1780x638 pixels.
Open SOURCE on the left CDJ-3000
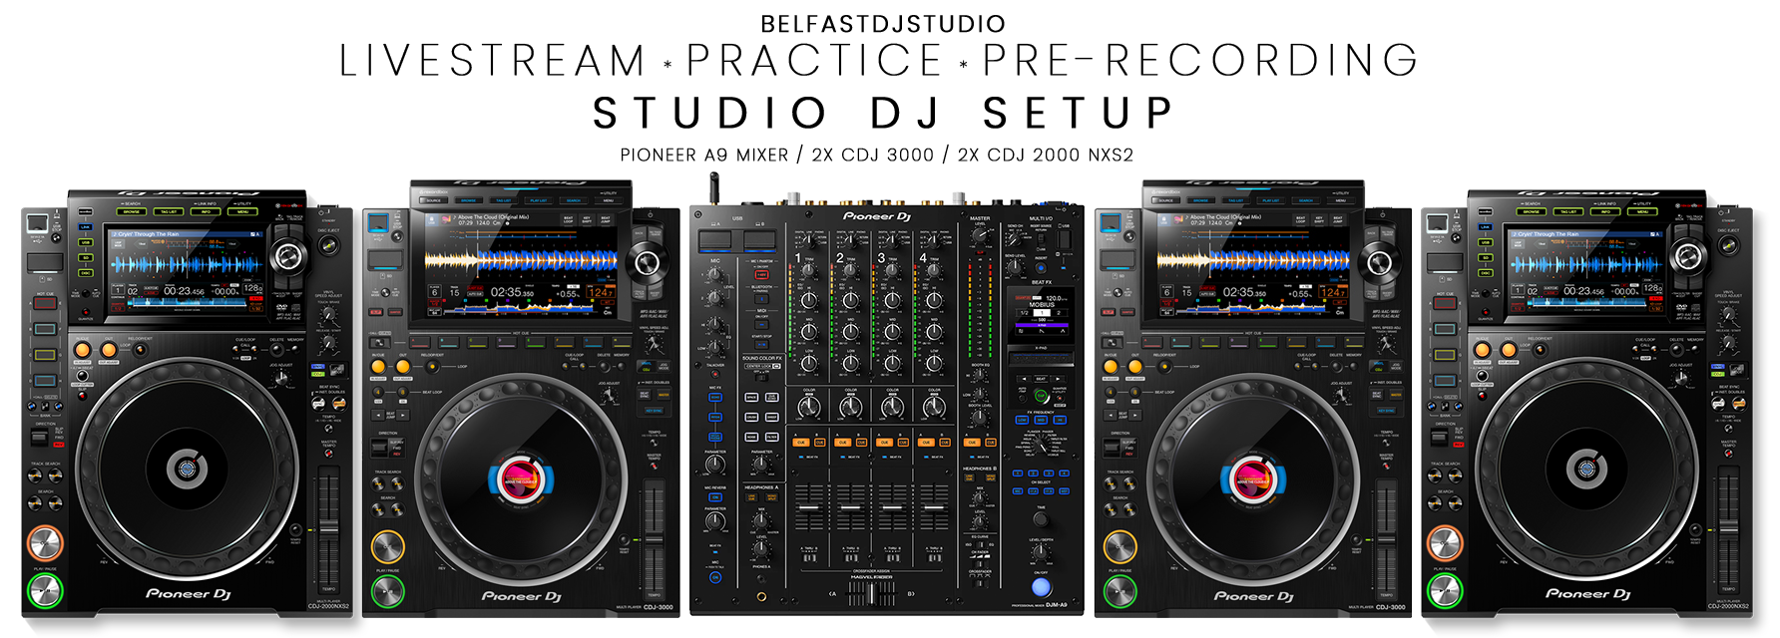pyautogui.click(x=433, y=200)
